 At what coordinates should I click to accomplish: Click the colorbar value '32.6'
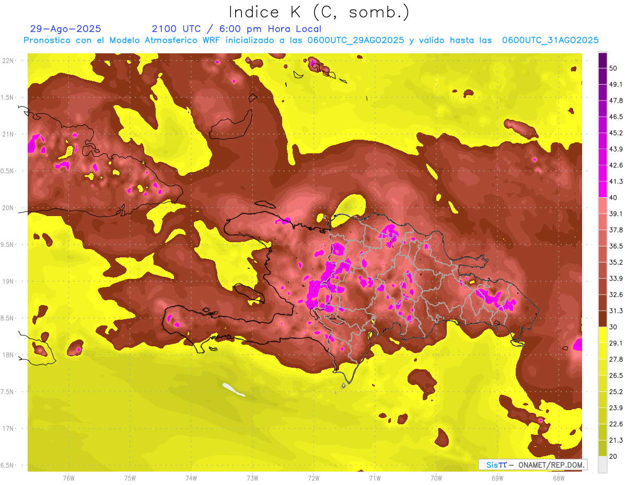coord(616,295)
